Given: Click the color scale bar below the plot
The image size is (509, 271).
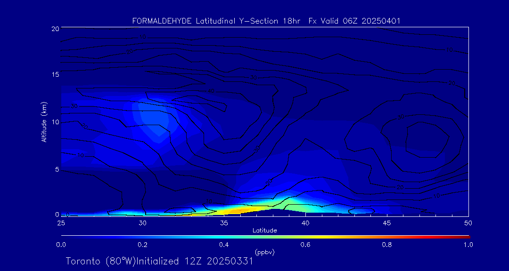Looking at the screenshot, I should [265, 237].
